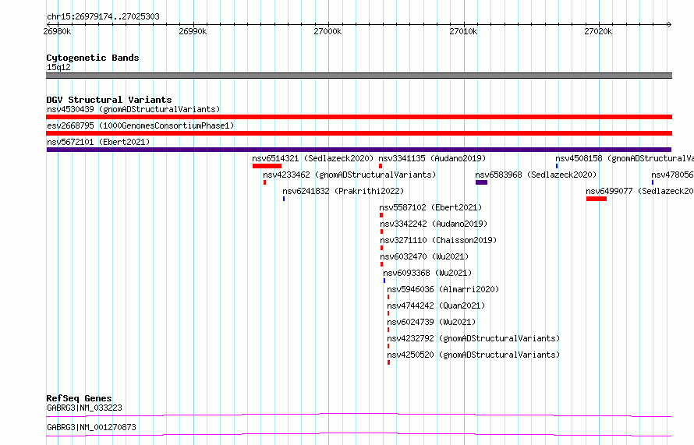The width and height of the screenshot is (694, 445).
Task: Open the nsv6241832 Prakrithi2022 label
Action: click(x=343, y=191)
